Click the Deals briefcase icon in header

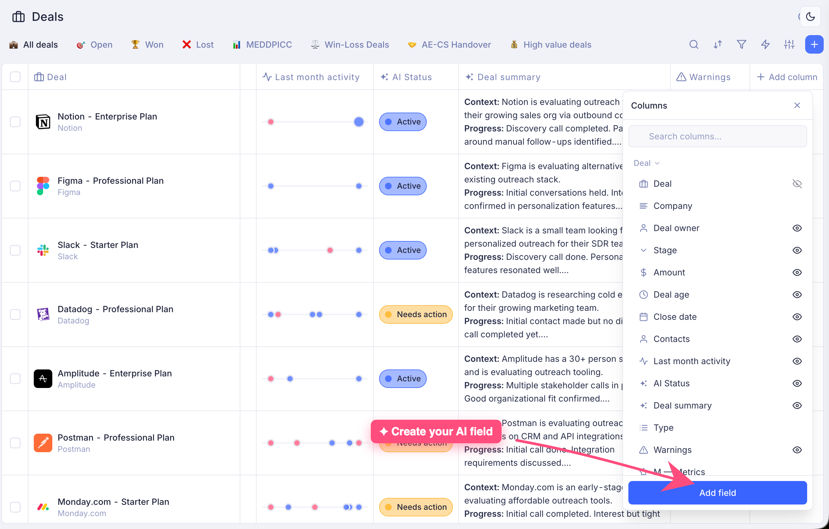(x=19, y=17)
